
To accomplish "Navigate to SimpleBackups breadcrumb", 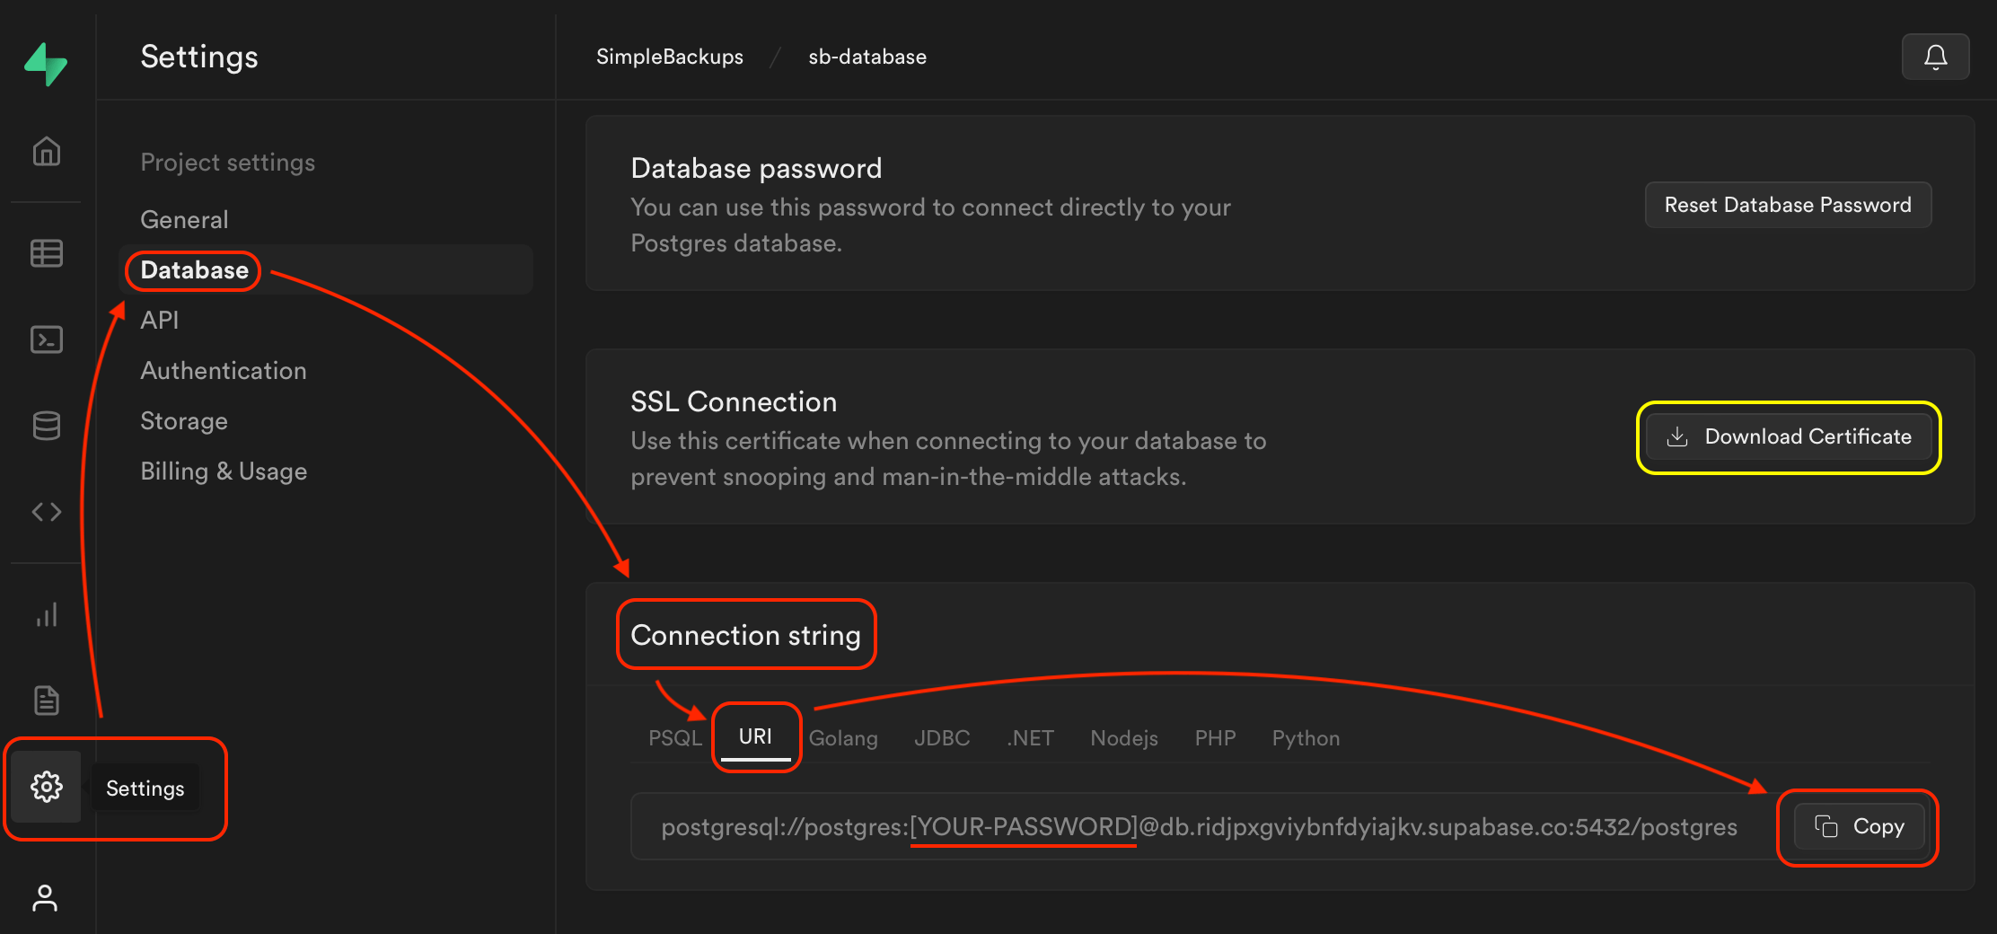I will (x=669, y=56).
